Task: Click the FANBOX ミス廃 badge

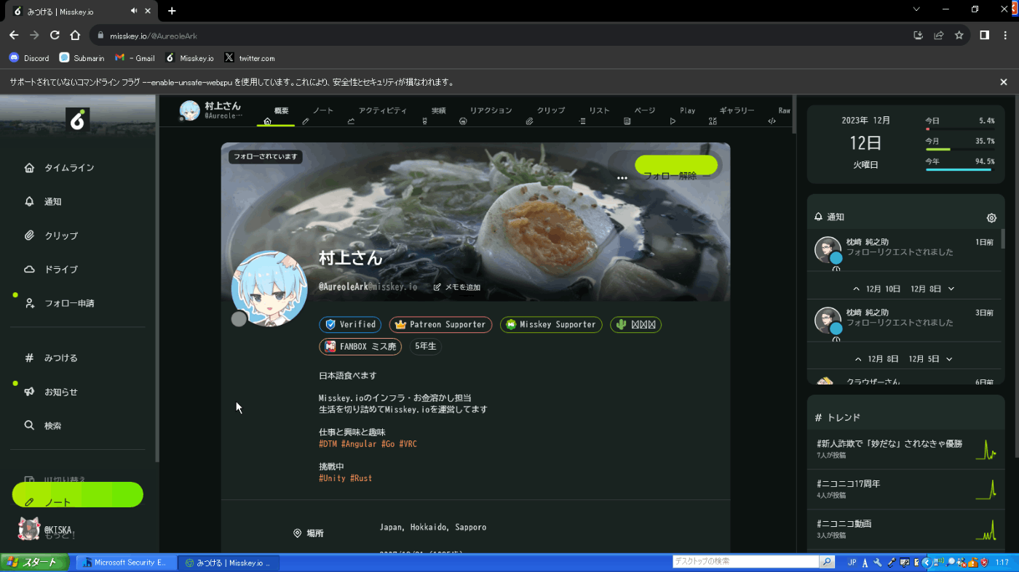Action: [x=361, y=346]
